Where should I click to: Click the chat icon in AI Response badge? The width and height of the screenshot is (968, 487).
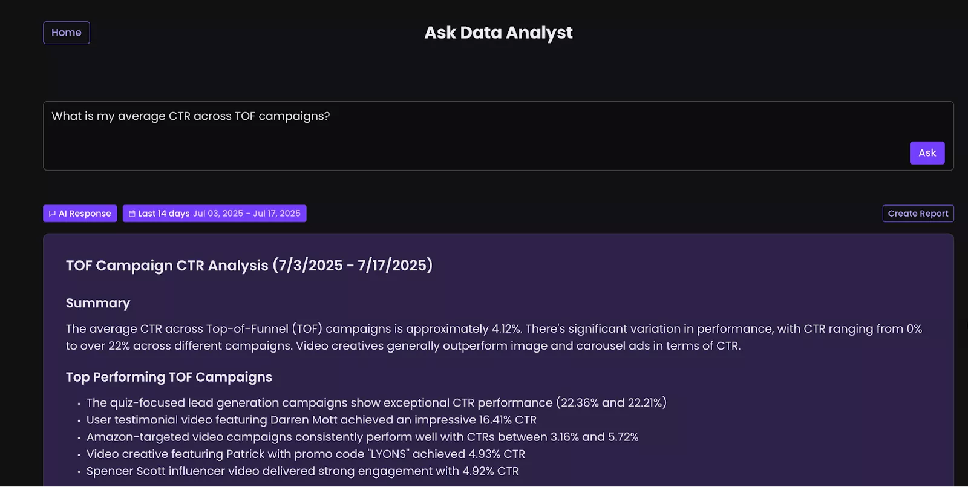pyautogui.click(x=52, y=214)
